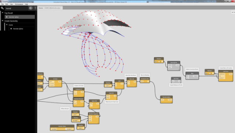
Task: Select the Evaluate UV node header
Action: click(79, 89)
